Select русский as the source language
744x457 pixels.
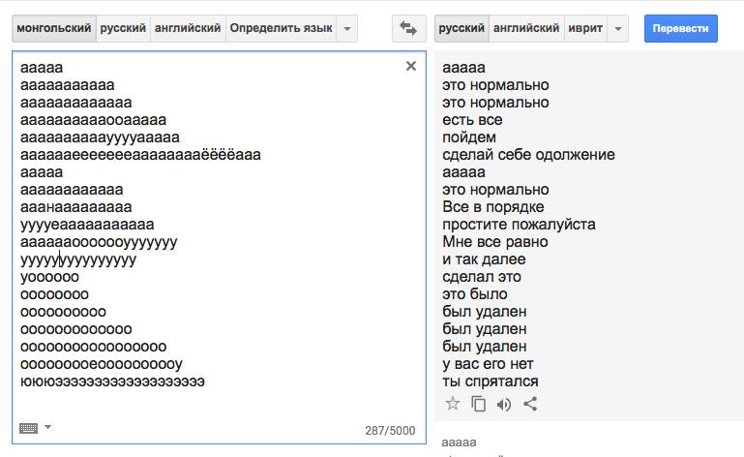pos(123,29)
